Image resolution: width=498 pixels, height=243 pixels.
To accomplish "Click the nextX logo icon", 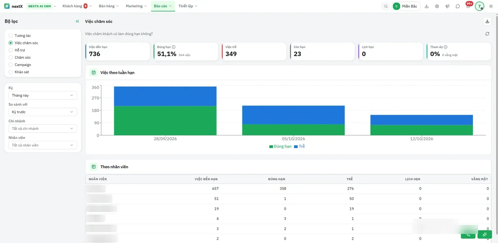I will (x=7, y=6).
